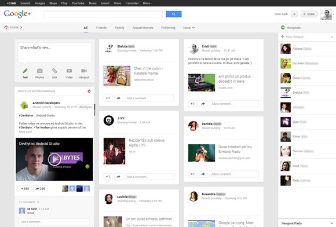Open YouTube from the top bar
The image size is (336, 227).
point(78,3)
